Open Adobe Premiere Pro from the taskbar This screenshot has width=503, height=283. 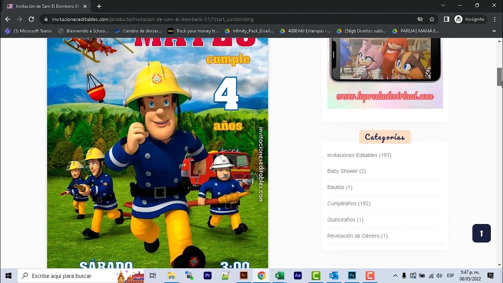207,276
